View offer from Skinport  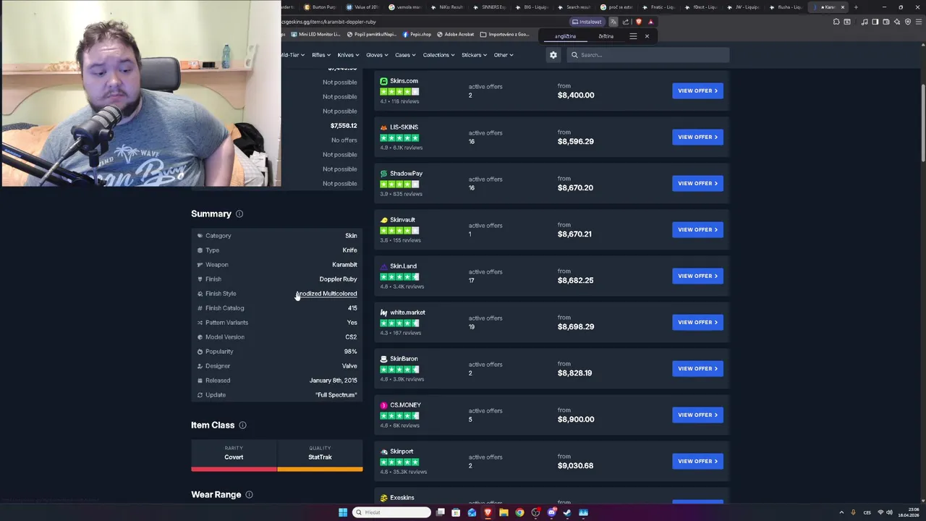click(x=697, y=461)
